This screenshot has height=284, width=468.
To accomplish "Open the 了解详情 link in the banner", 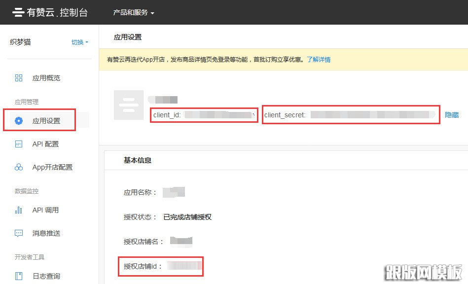I will [319, 60].
